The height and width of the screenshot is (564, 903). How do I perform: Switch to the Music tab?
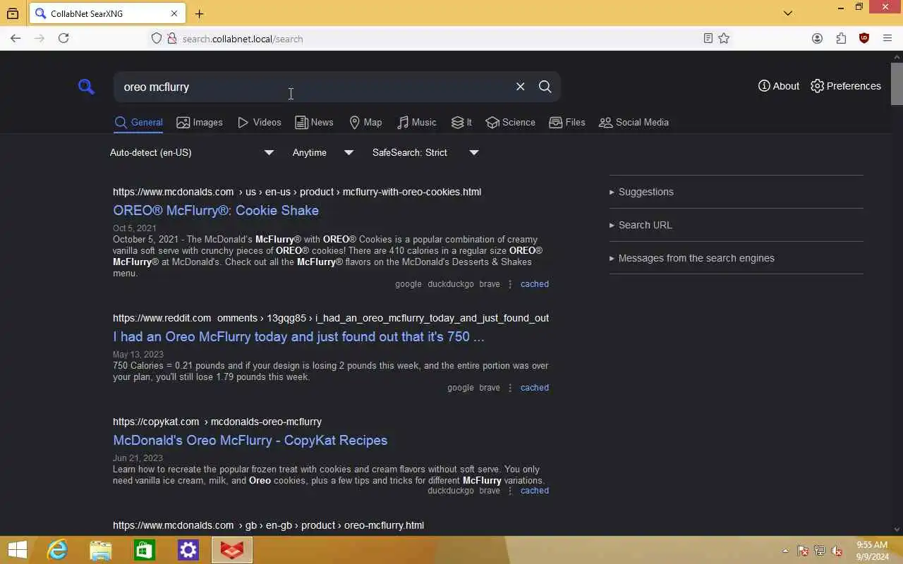coord(416,123)
